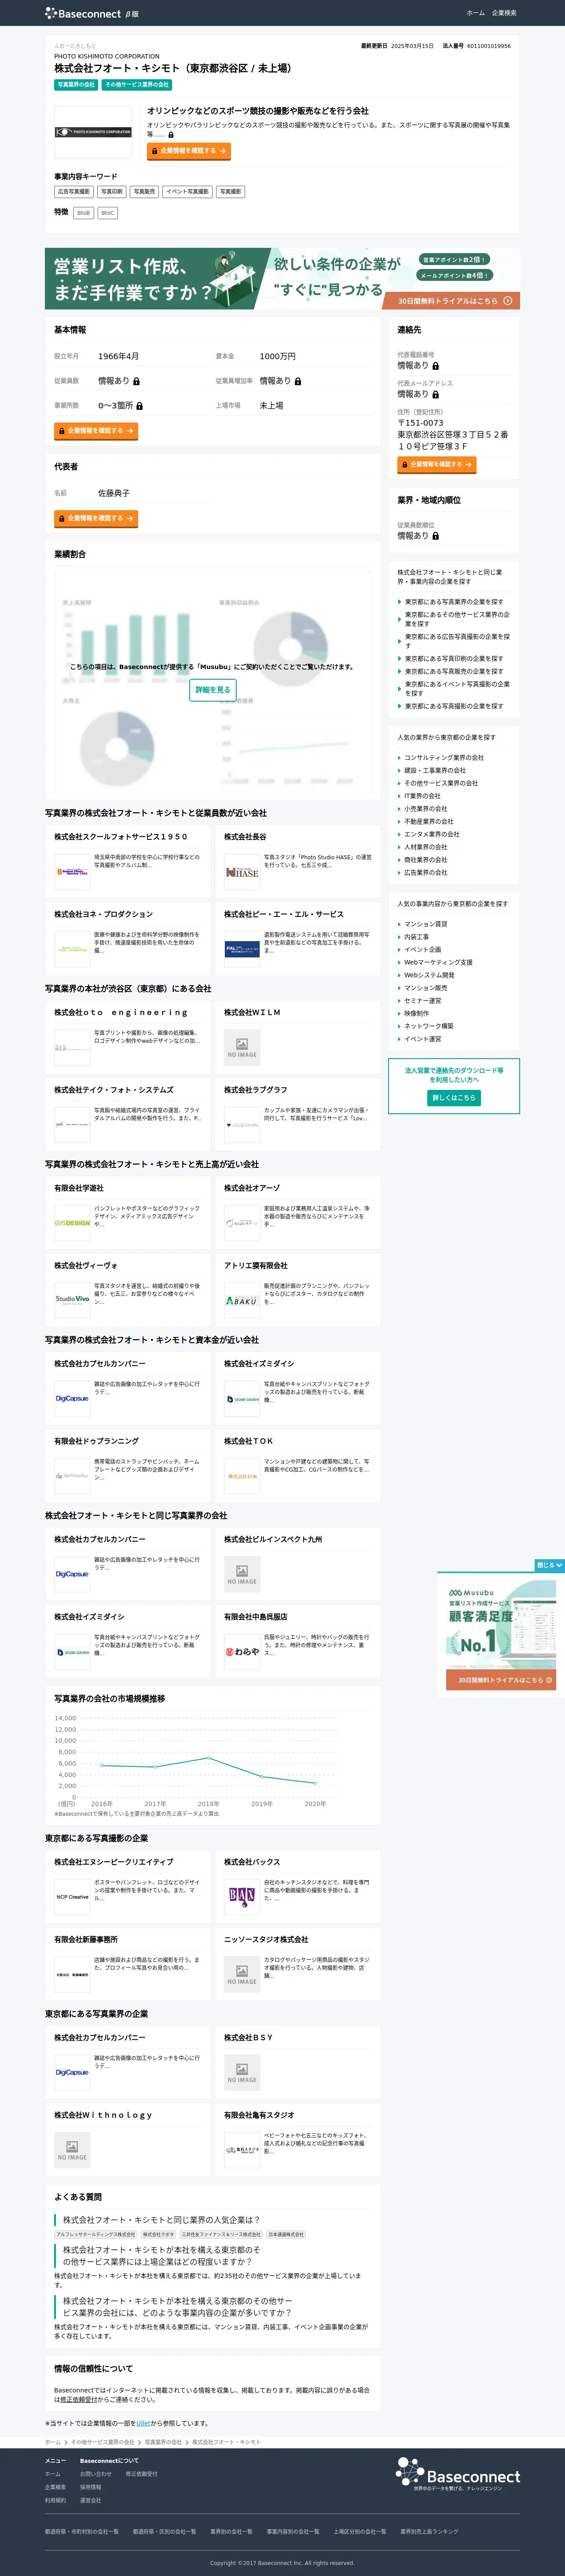The height and width of the screenshot is (2576, 565).
Task: Open IT業界の会社 sidebar link
Action: pos(422,796)
